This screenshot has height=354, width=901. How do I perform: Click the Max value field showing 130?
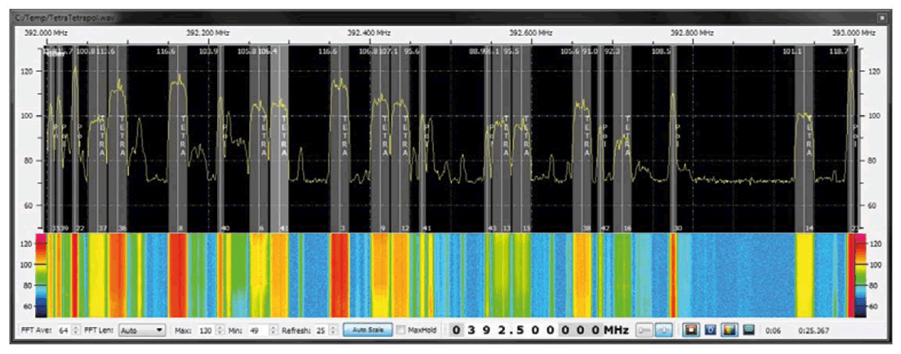[x=207, y=330]
